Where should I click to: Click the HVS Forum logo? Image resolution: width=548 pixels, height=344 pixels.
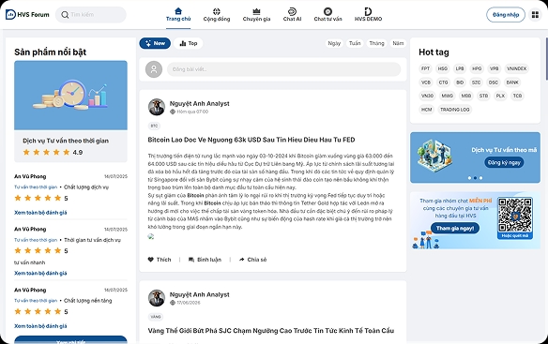[27, 15]
